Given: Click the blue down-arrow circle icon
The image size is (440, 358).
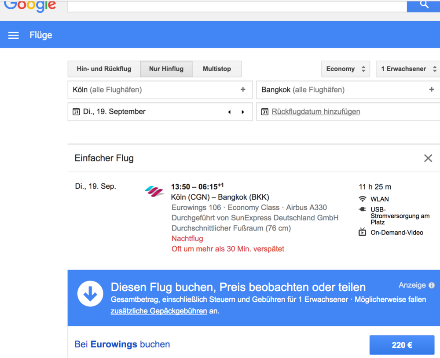Looking at the screenshot, I should [90, 294].
